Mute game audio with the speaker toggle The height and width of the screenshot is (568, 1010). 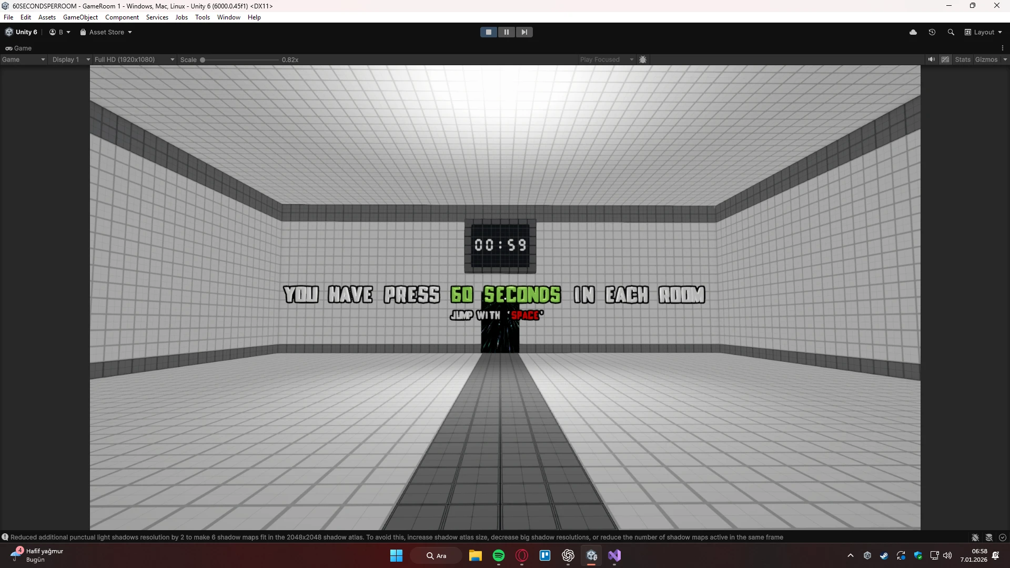[931, 59]
